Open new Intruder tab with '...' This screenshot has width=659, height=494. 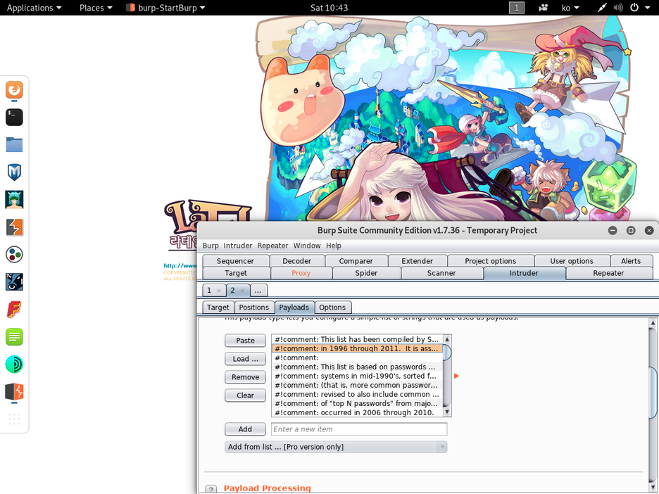click(x=258, y=291)
